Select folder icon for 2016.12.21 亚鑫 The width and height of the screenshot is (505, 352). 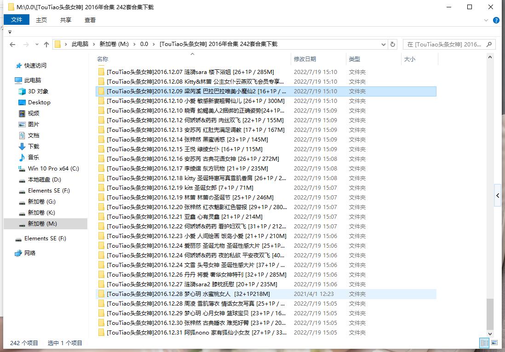point(101,217)
